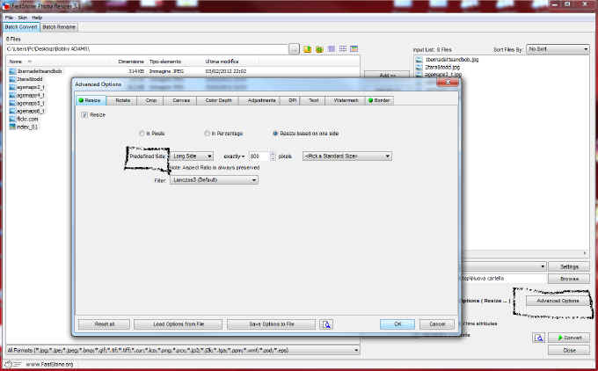Open the Rotate tab
The image size is (598, 371).
click(x=123, y=100)
